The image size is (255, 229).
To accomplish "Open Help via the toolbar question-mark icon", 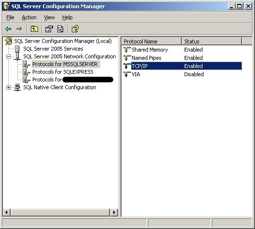I will pyautogui.click(x=75, y=29).
